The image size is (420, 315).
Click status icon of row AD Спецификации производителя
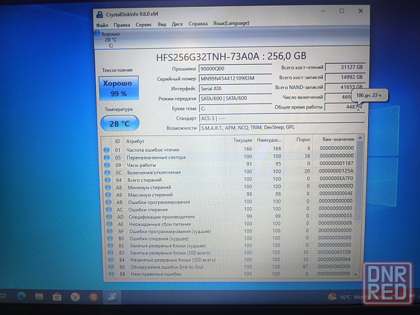click(x=108, y=217)
